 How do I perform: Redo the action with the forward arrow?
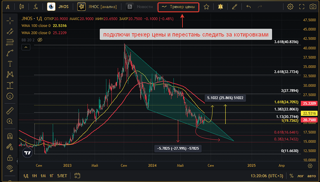point(260,7)
